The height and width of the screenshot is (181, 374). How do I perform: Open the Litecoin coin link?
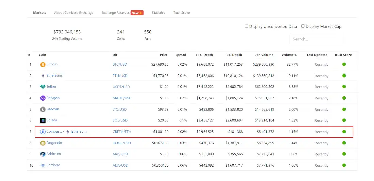tap(52, 109)
